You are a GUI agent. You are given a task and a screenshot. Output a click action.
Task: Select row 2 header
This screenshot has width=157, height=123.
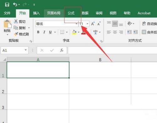point(3,86)
